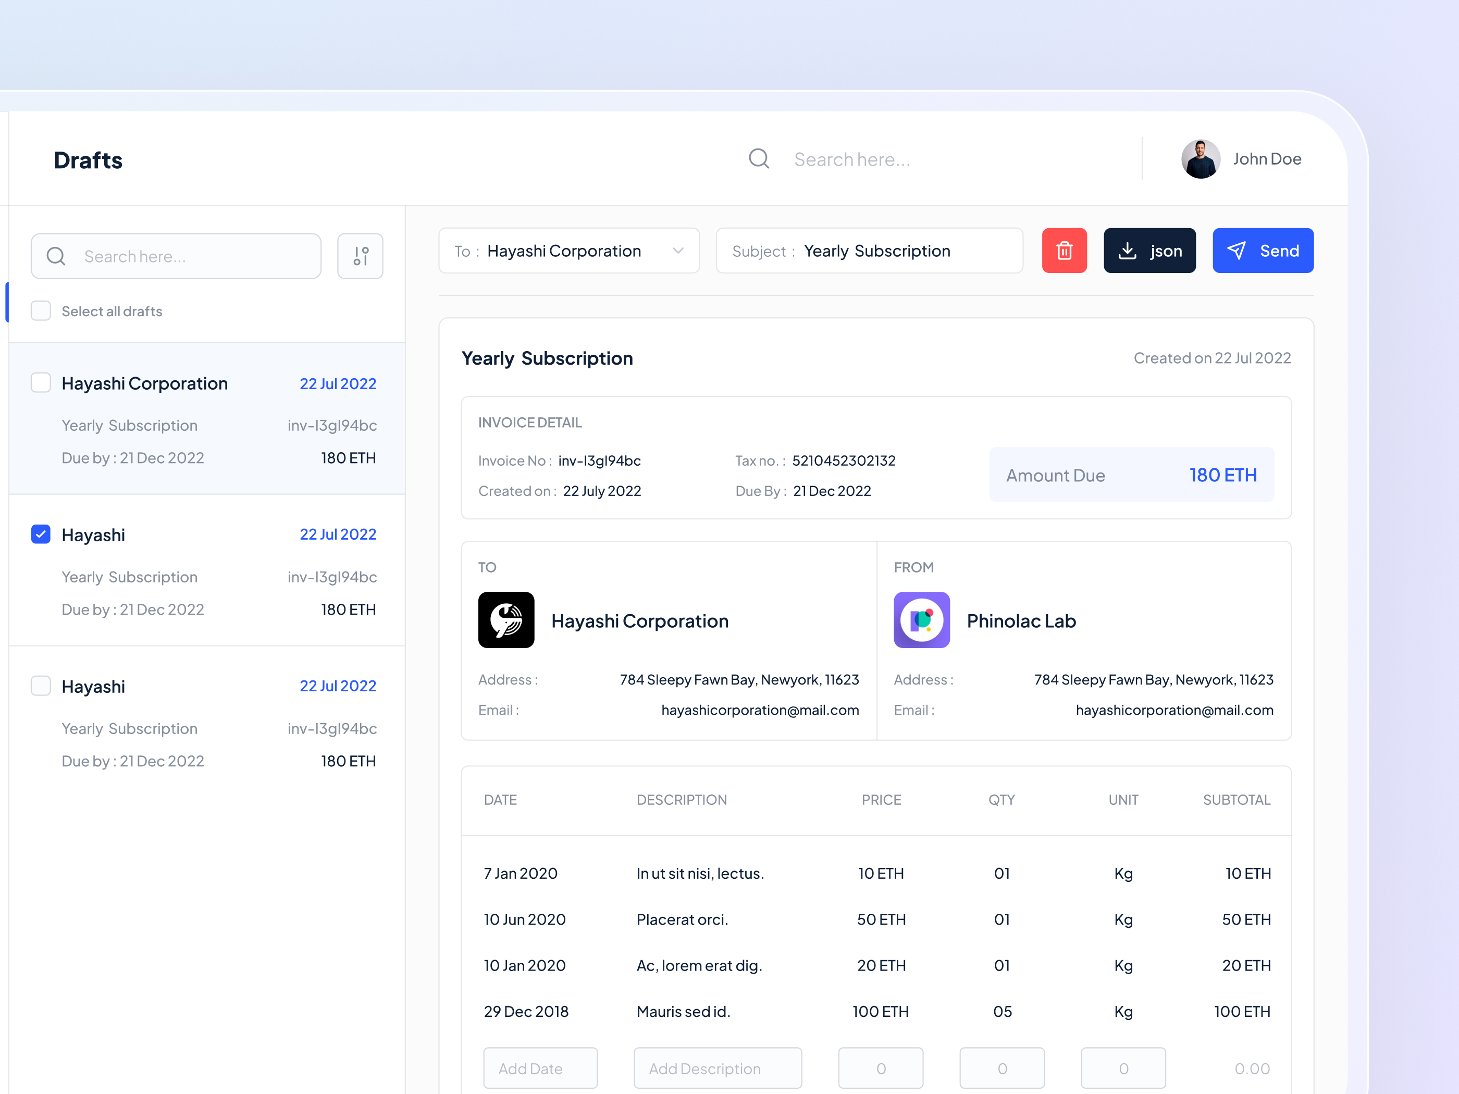This screenshot has height=1094, width=1459.
Task: Click the Hayashi Corporation bird logo
Action: click(506, 620)
